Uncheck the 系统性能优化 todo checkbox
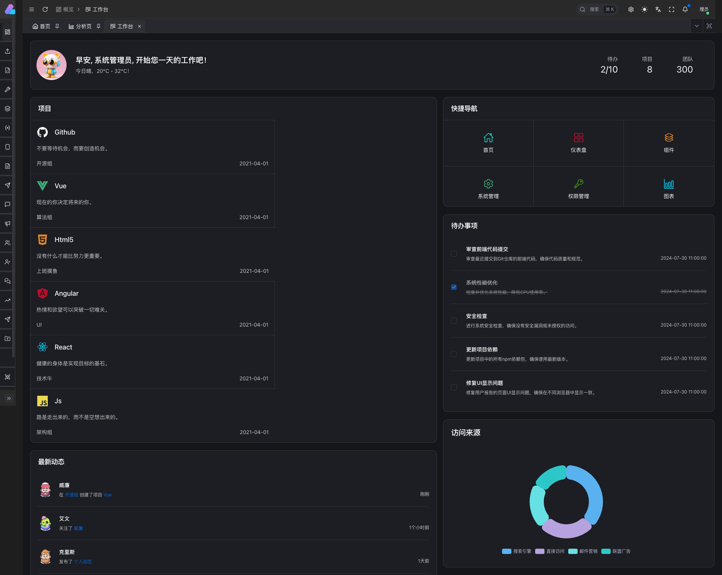The height and width of the screenshot is (575, 722). (x=454, y=287)
